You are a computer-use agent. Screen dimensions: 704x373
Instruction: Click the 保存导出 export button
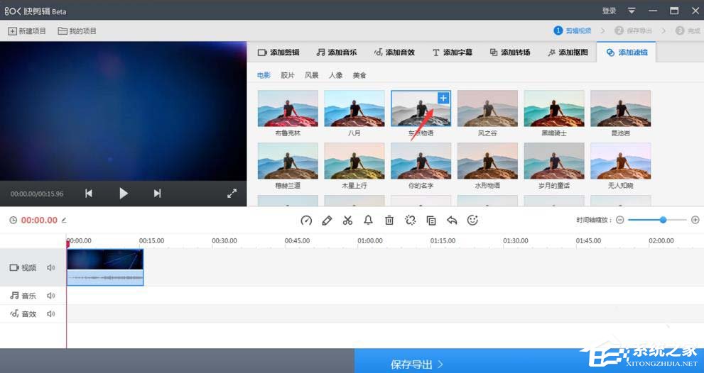click(417, 364)
